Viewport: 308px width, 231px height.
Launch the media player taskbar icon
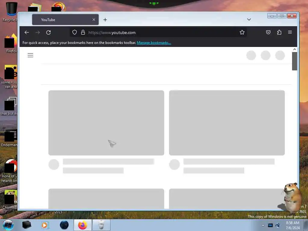point(45,225)
